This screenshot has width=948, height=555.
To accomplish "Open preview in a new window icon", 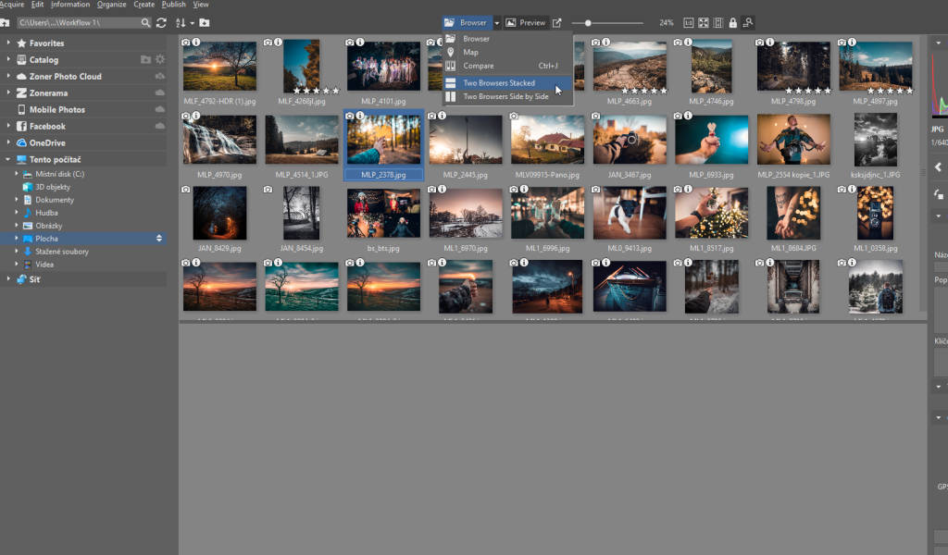I will click(x=558, y=22).
